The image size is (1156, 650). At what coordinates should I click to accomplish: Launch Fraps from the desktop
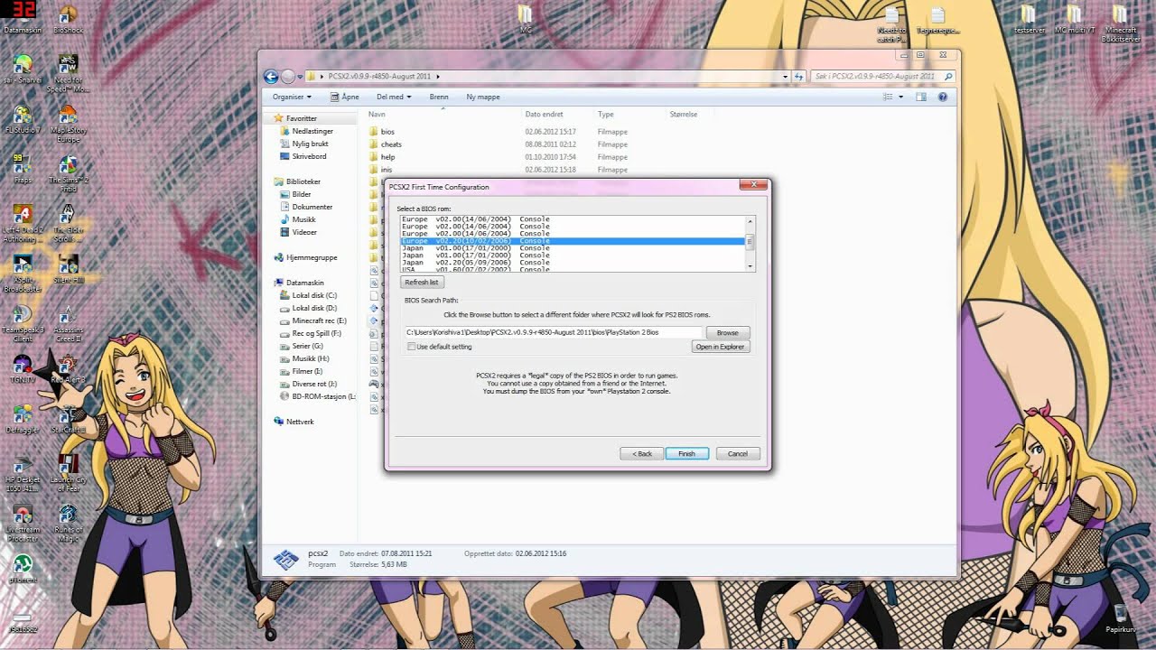pyautogui.click(x=22, y=169)
